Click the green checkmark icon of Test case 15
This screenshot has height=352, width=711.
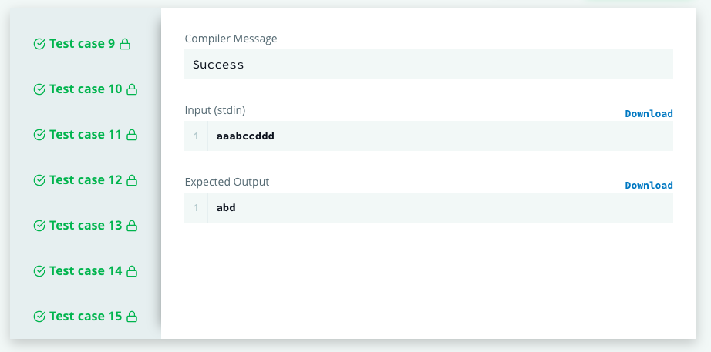point(39,317)
